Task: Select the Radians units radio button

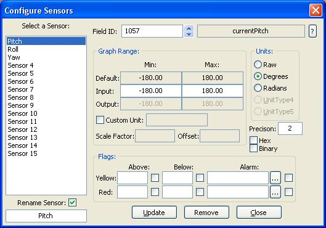Action: pyautogui.click(x=258, y=88)
